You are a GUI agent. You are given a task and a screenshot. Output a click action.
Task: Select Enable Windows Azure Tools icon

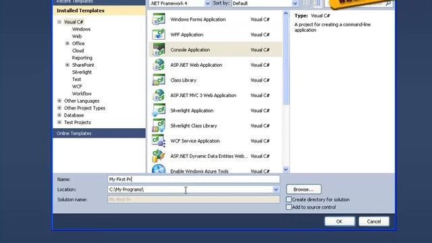point(159,169)
